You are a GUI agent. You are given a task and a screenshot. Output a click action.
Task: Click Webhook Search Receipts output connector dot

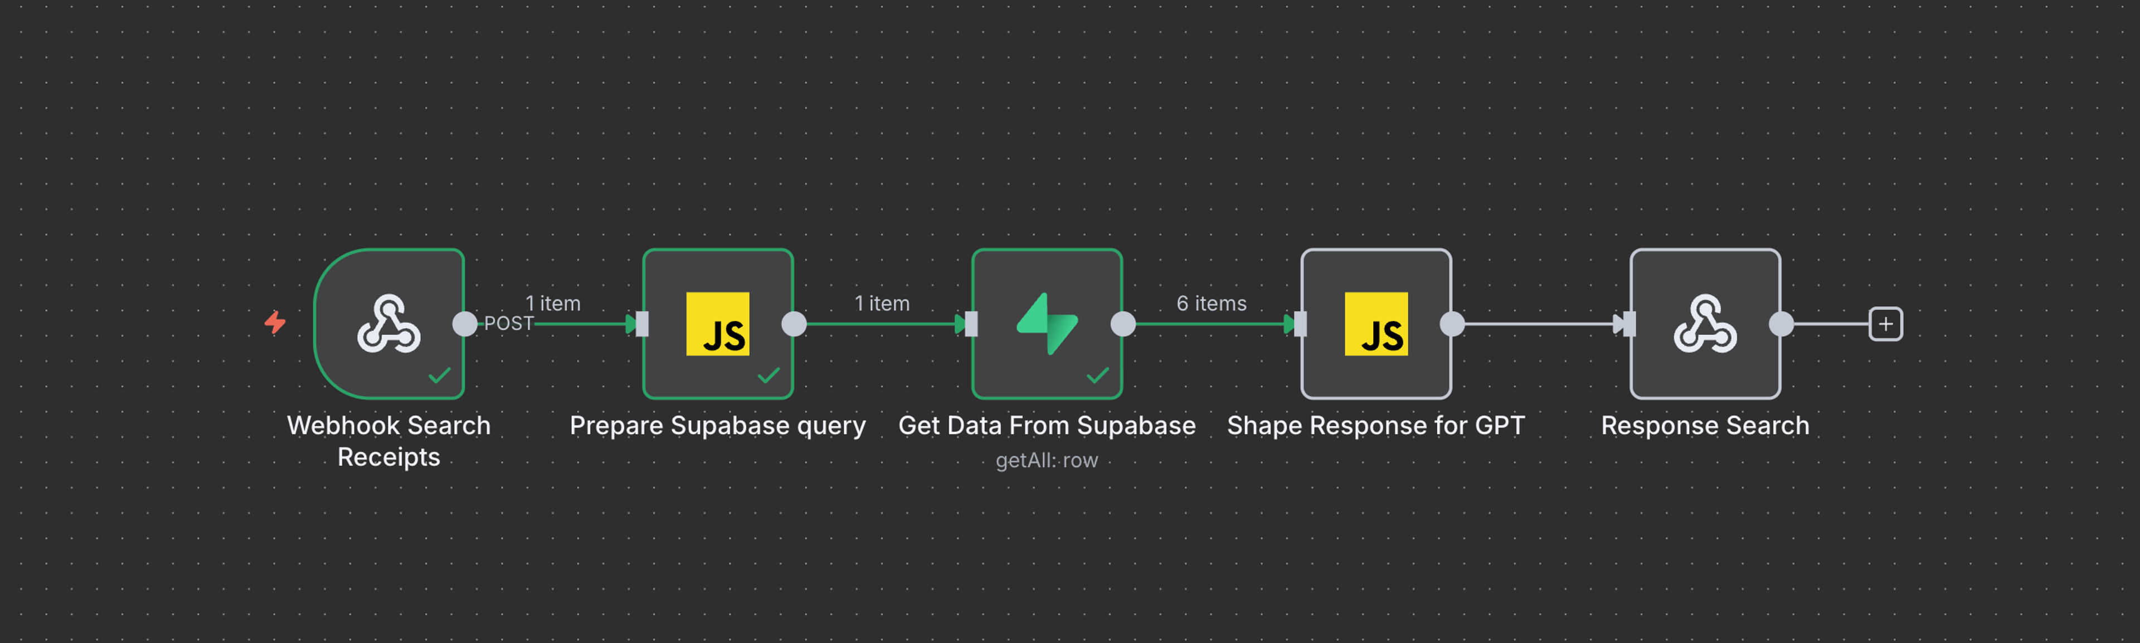point(464,324)
